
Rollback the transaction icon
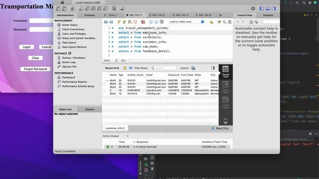click(156, 22)
